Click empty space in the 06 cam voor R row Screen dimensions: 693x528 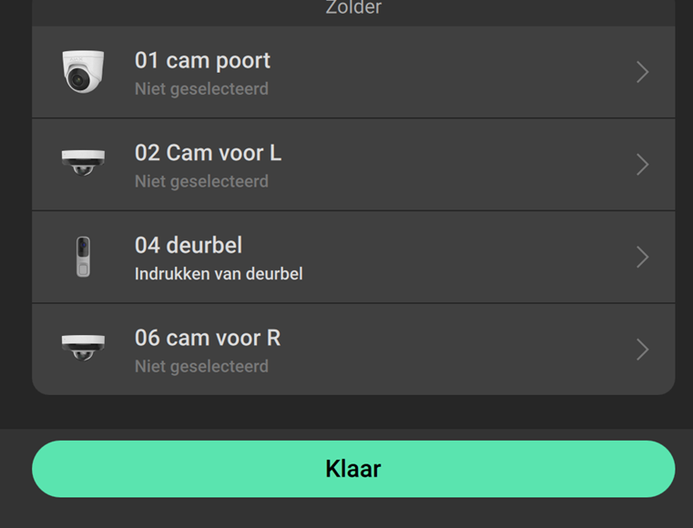(455, 350)
